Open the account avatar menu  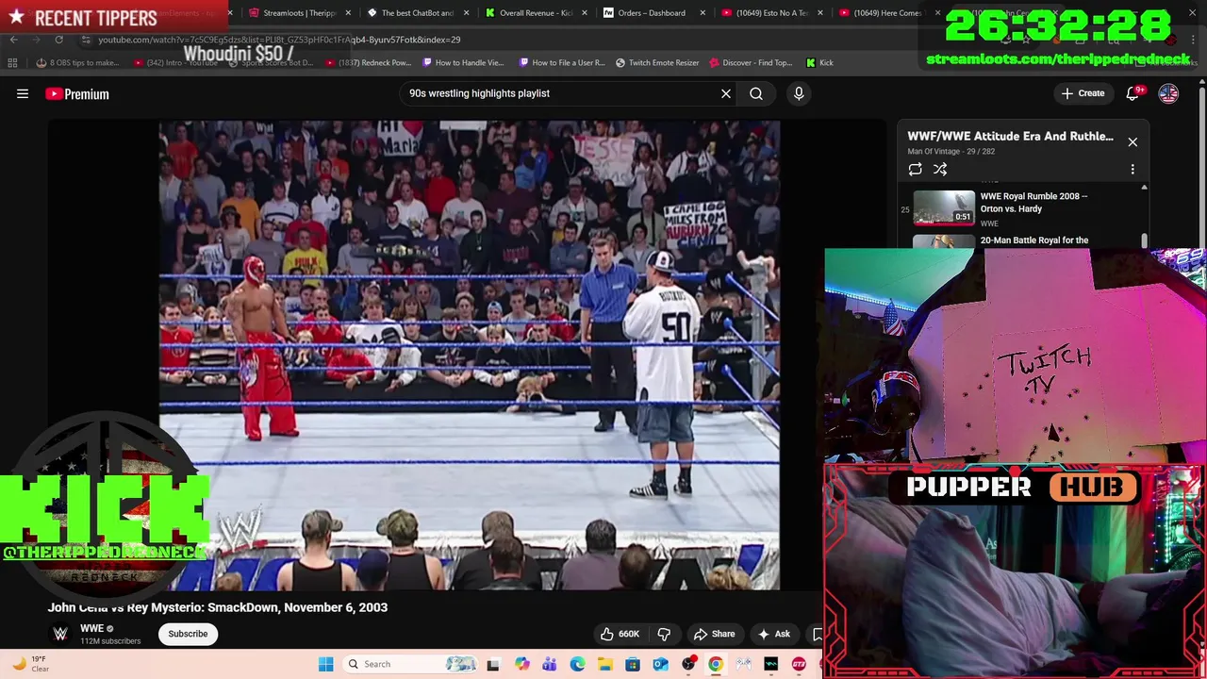point(1168,93)
